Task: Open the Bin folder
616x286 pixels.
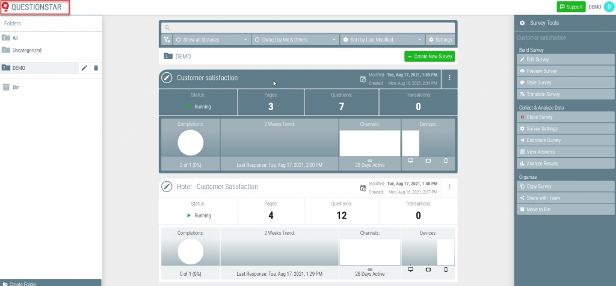Action: coord(16,87)
